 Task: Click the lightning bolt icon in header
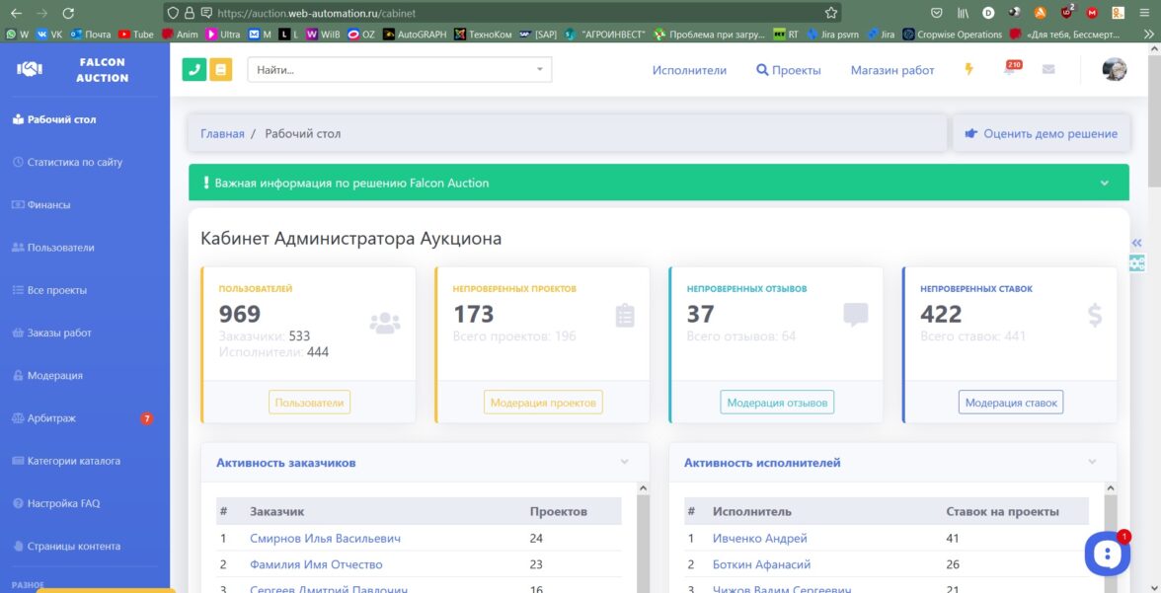pos(968,70)
